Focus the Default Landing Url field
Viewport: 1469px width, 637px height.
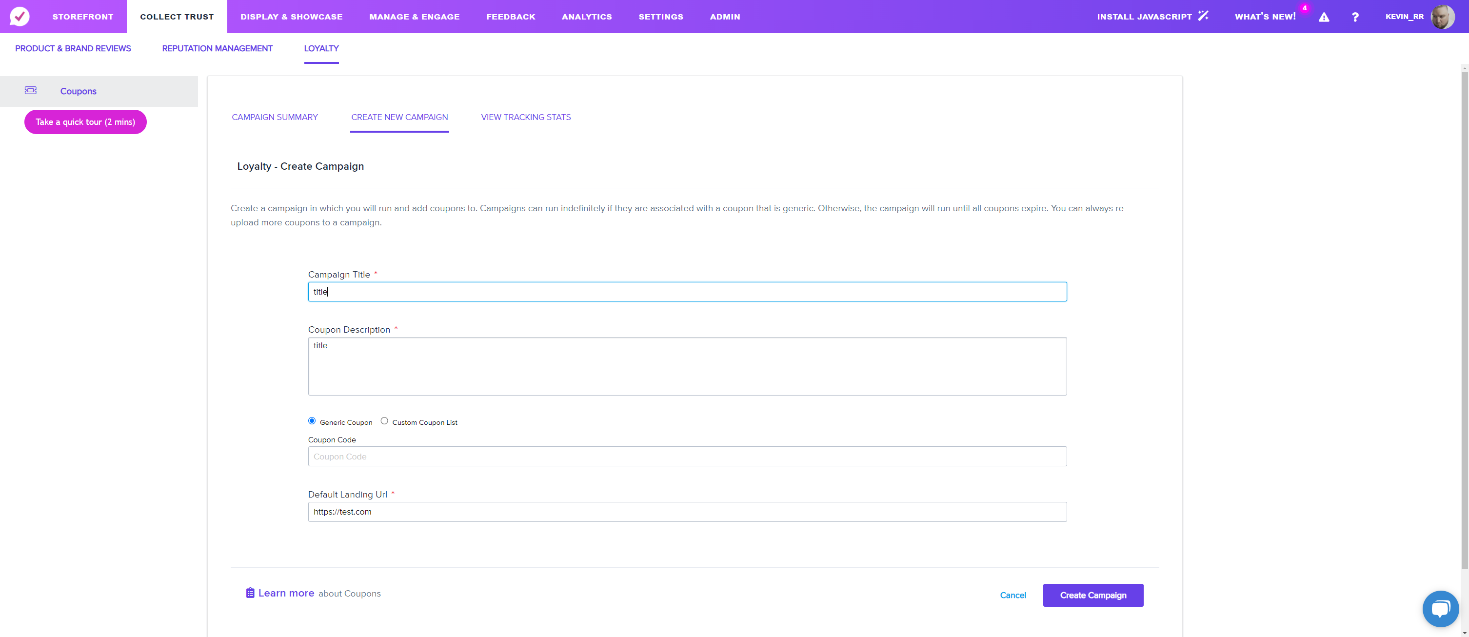(687, 512)
